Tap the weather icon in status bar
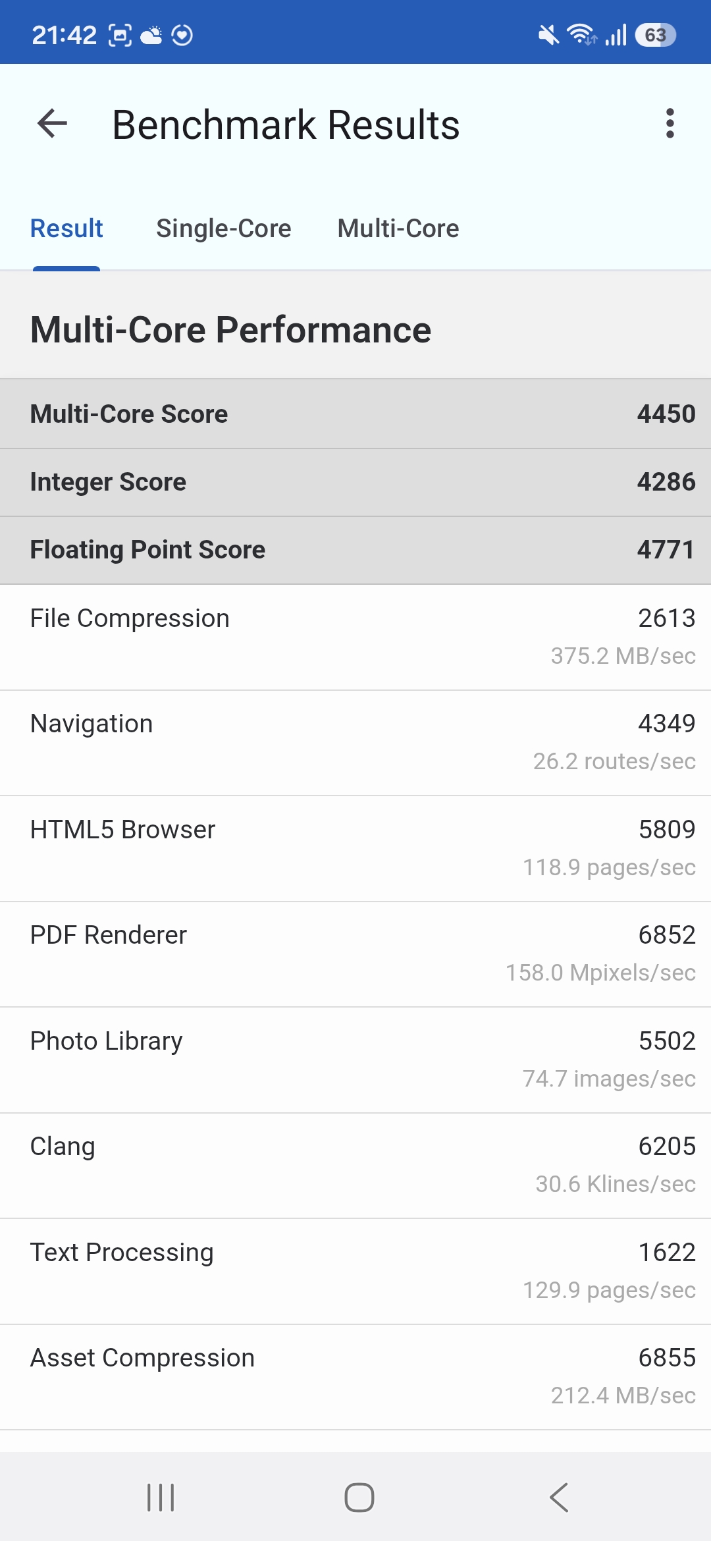The height and width of the screenshot is (1541, 711). [x=151, y=35]
